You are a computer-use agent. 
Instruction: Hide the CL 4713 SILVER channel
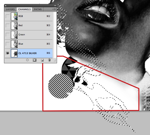pyautogui.click(x=7, y=53)
